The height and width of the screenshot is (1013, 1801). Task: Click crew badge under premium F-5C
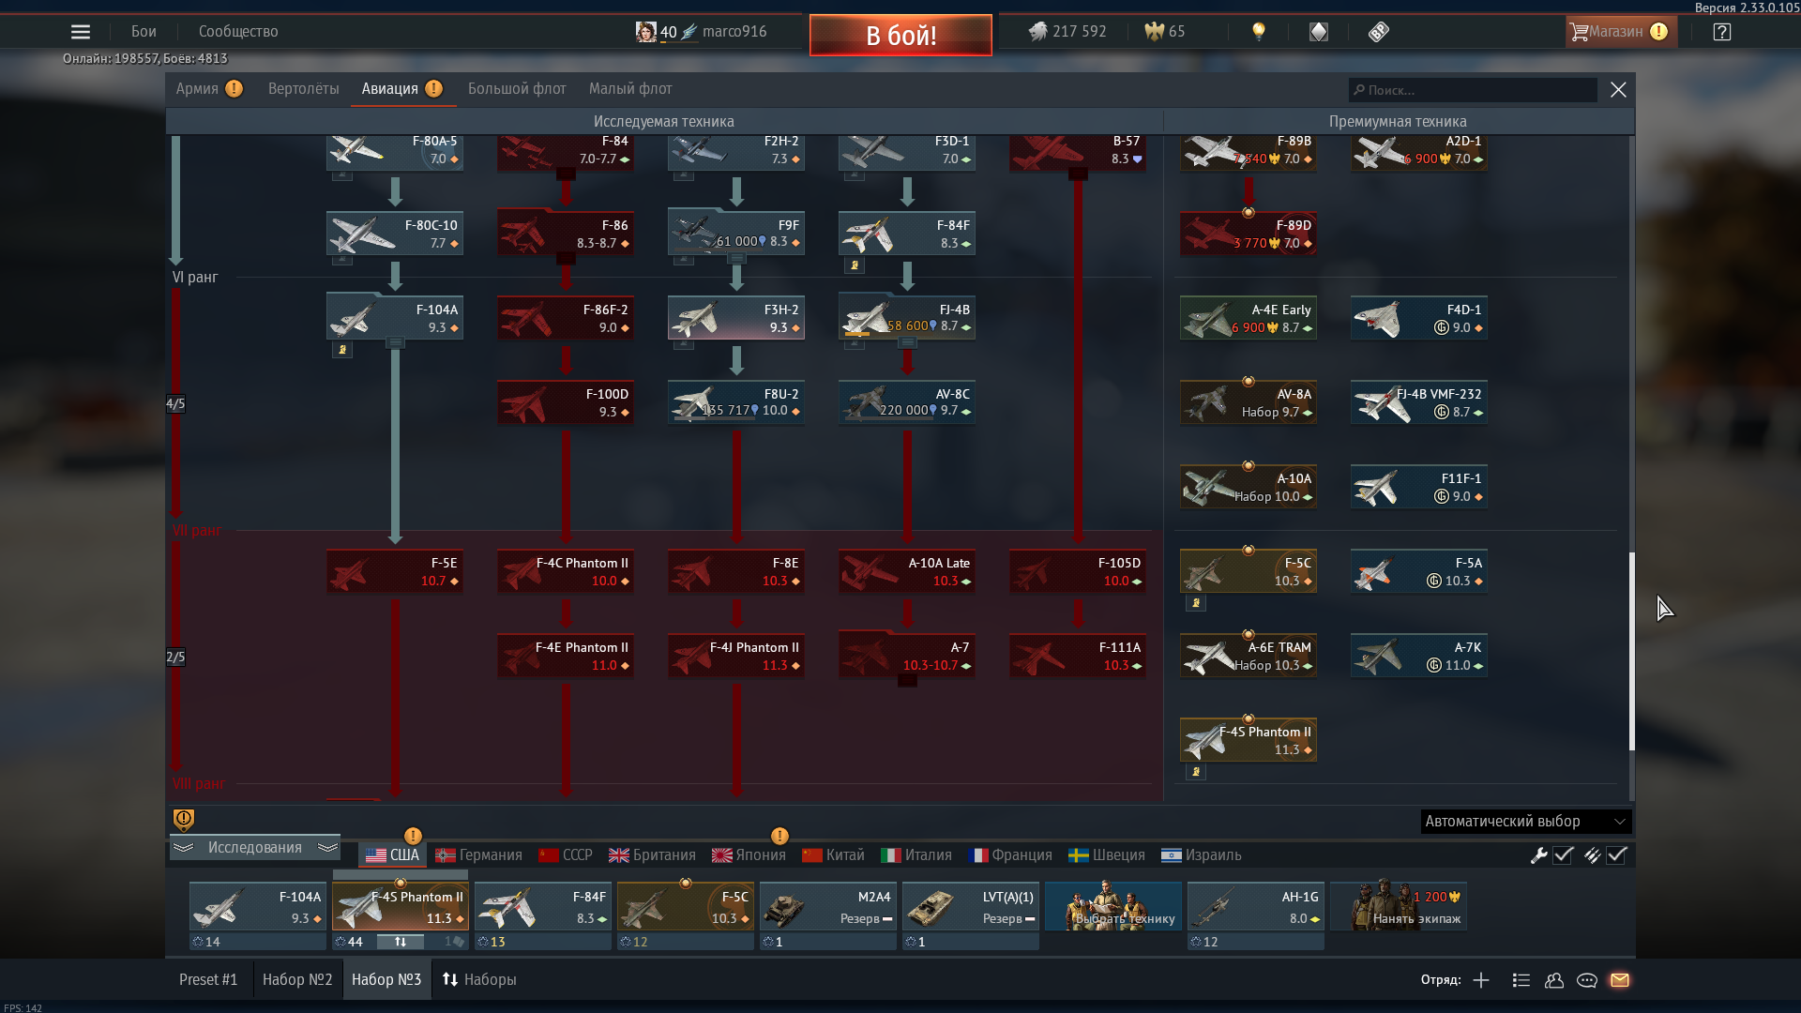[x=1196, y=603]
